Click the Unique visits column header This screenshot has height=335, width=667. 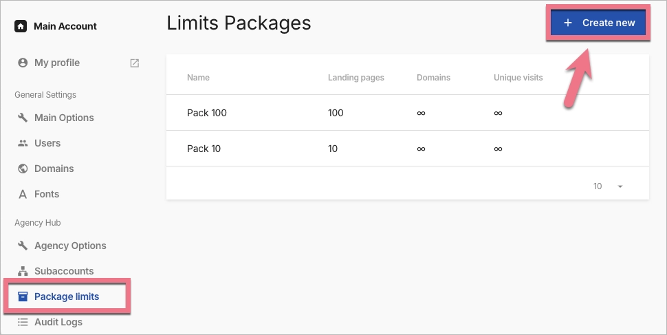[518, 78]
